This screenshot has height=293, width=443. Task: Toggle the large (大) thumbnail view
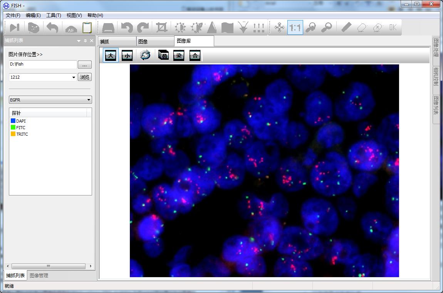click(111, 56)
